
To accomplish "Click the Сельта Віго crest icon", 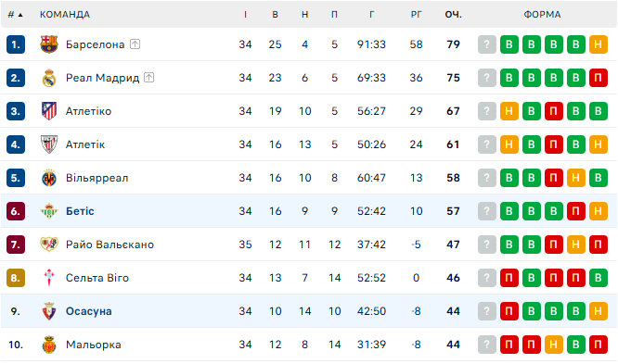I will click(49, 278).
